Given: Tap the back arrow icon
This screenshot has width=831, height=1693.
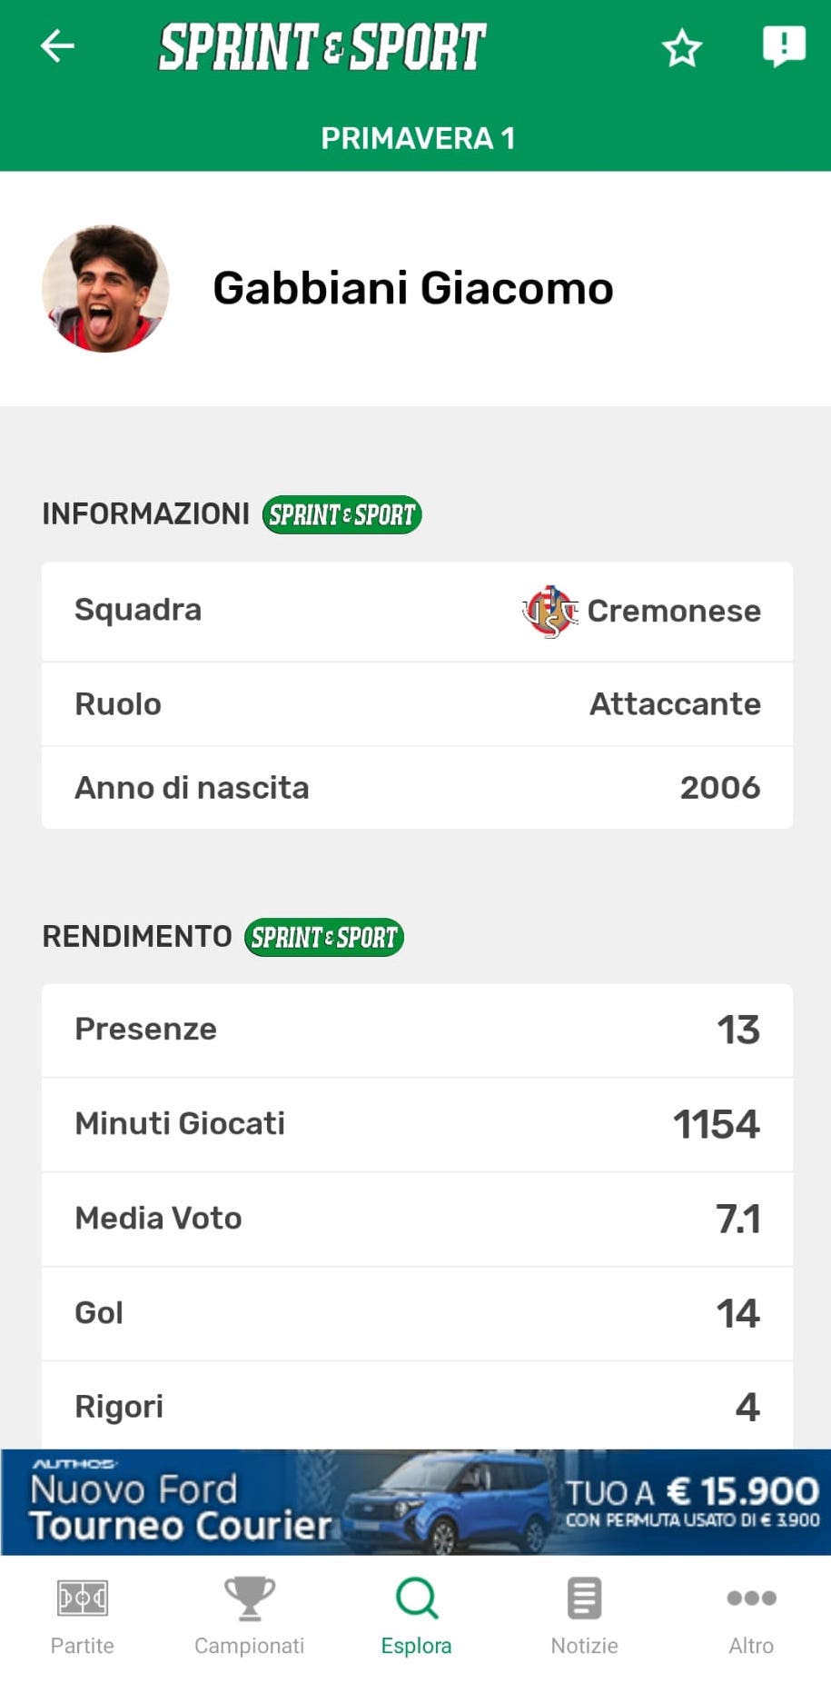Looking at the screenshot, I should coord(57,46).
